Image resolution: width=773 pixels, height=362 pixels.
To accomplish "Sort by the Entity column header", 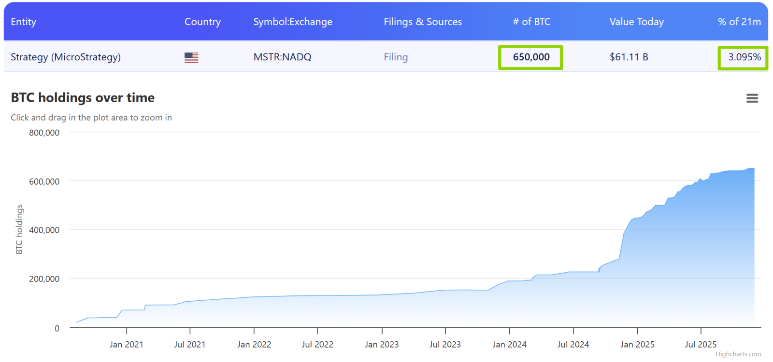I will click(x=23, y=22).
